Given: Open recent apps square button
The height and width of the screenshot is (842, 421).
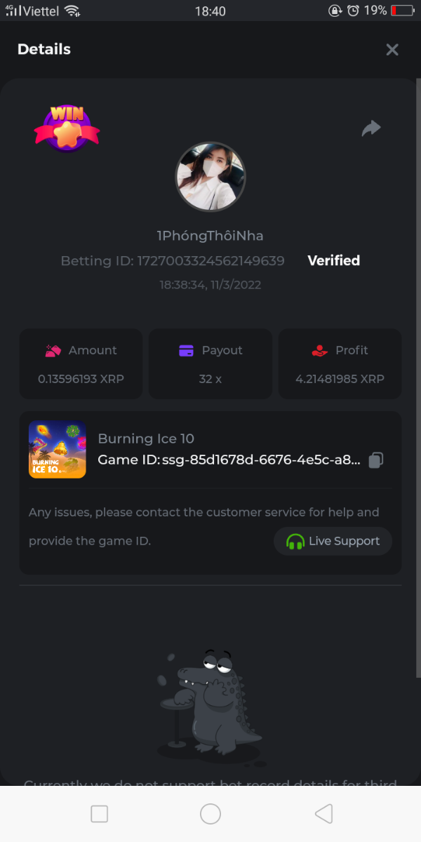Looking at the screenshot, I should 100,813.
